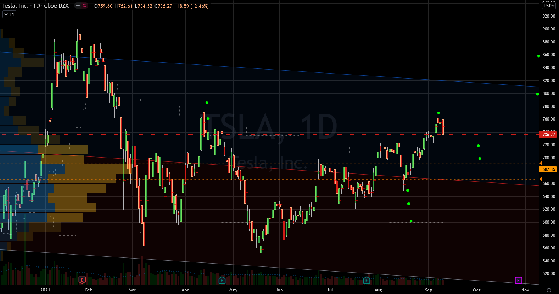This screenshot has height=294, width=559.
Task: Click the gray dash status indicator beside Cboe BZX
Action: (x=78, y=6)
